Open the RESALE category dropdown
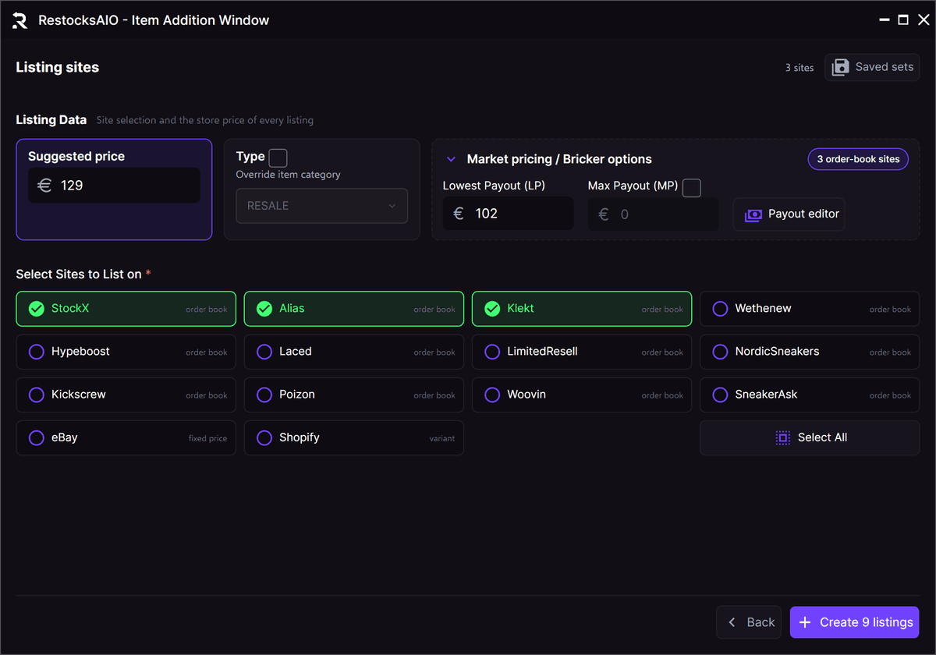Viewport: 936px width, 655px height. coord(321,206)
